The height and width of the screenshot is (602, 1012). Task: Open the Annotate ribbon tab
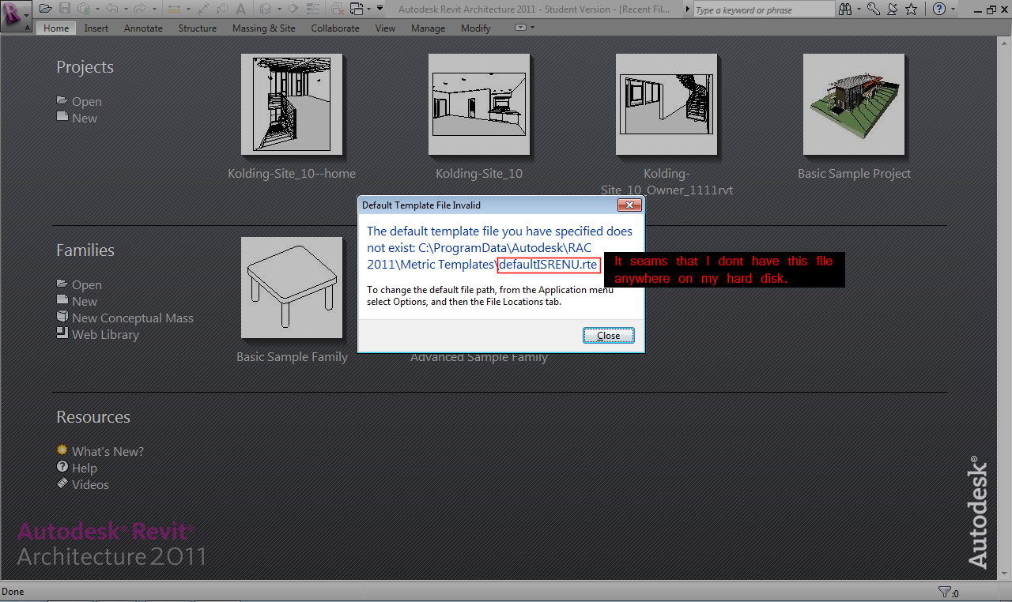point(143,28)
